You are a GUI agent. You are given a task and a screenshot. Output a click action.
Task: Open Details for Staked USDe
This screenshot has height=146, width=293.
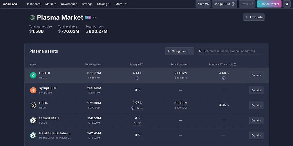(x=256, y=120)
